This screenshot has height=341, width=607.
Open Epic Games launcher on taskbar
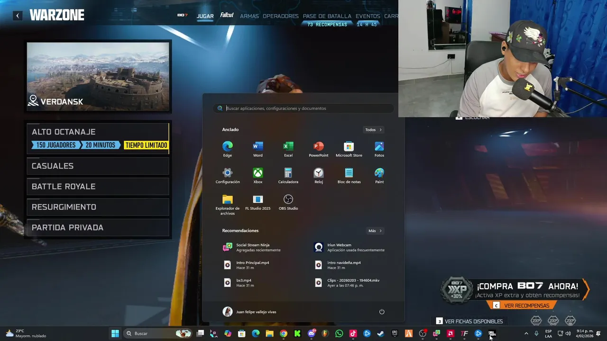[395, 333]
